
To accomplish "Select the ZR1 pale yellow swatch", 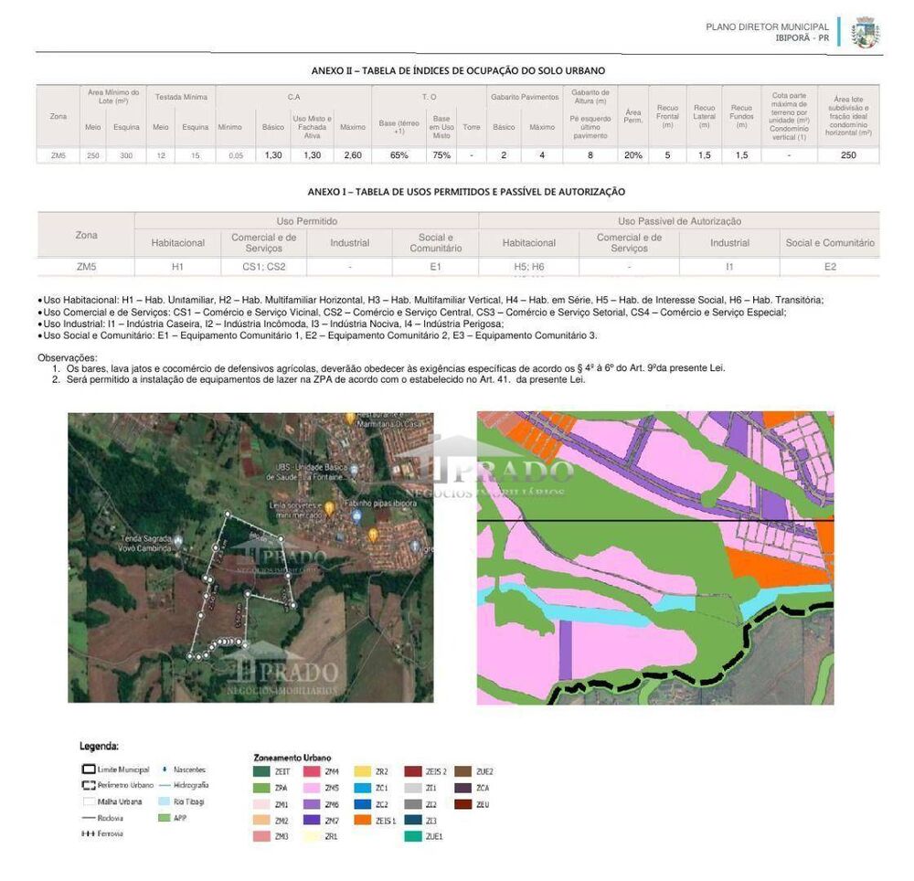I will click(x=312, y=836).
